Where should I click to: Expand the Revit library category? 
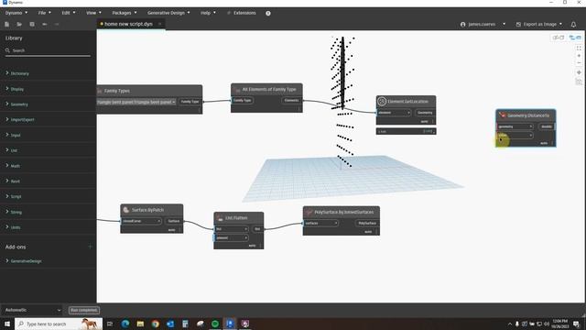(x=15, y=181)
